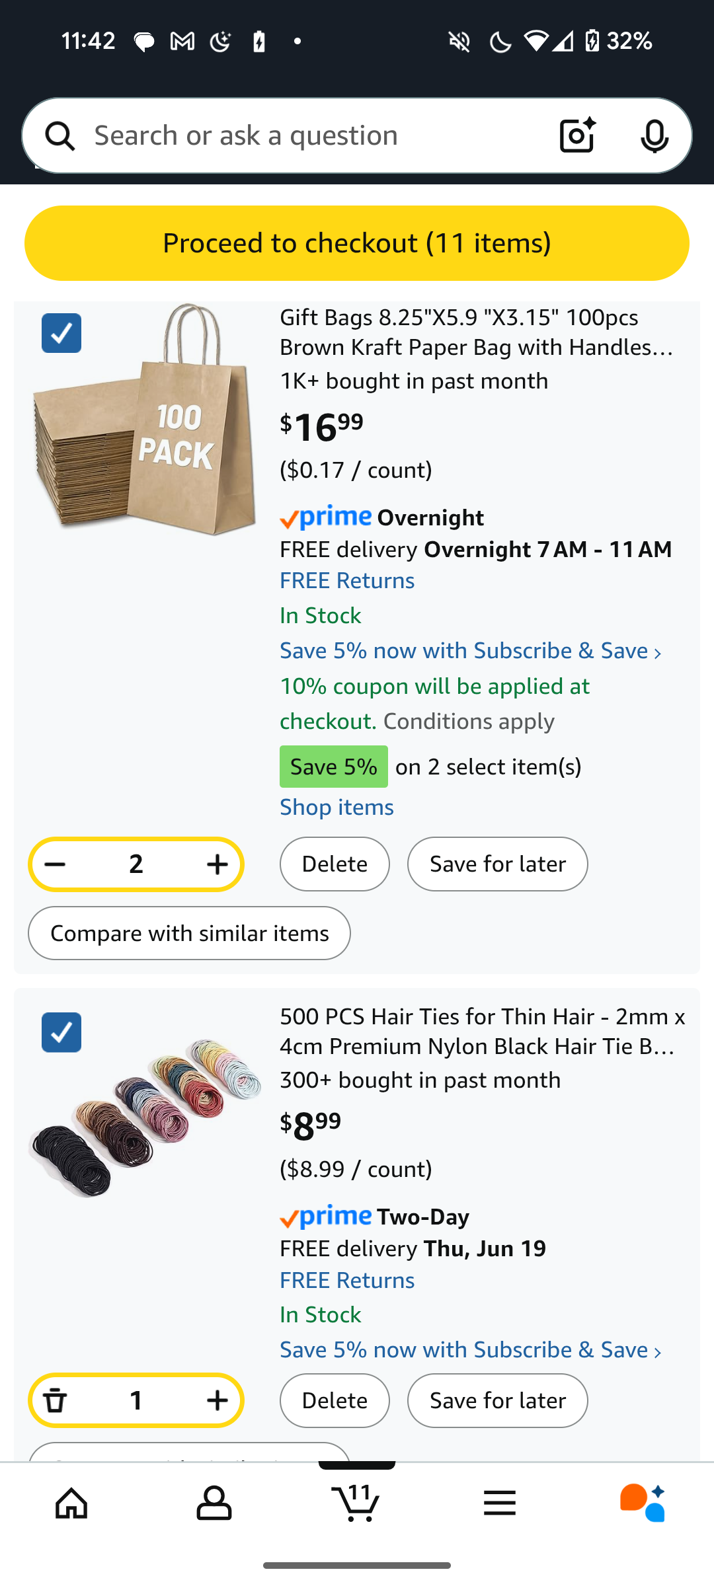Viewport: 714px width, 1586px height.
Task: Open the Rufus AI assistant icon
Action: [x=643, y=1503]
